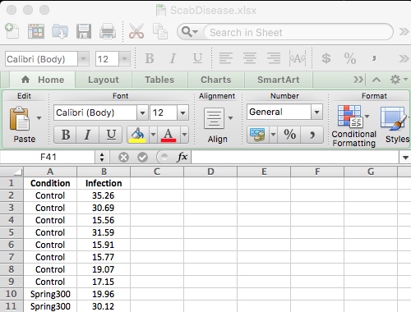Click merge cells icon in formatting bar
Image resolution: width=411 pixels, height=312 pixels.
(x=298, y=58)
